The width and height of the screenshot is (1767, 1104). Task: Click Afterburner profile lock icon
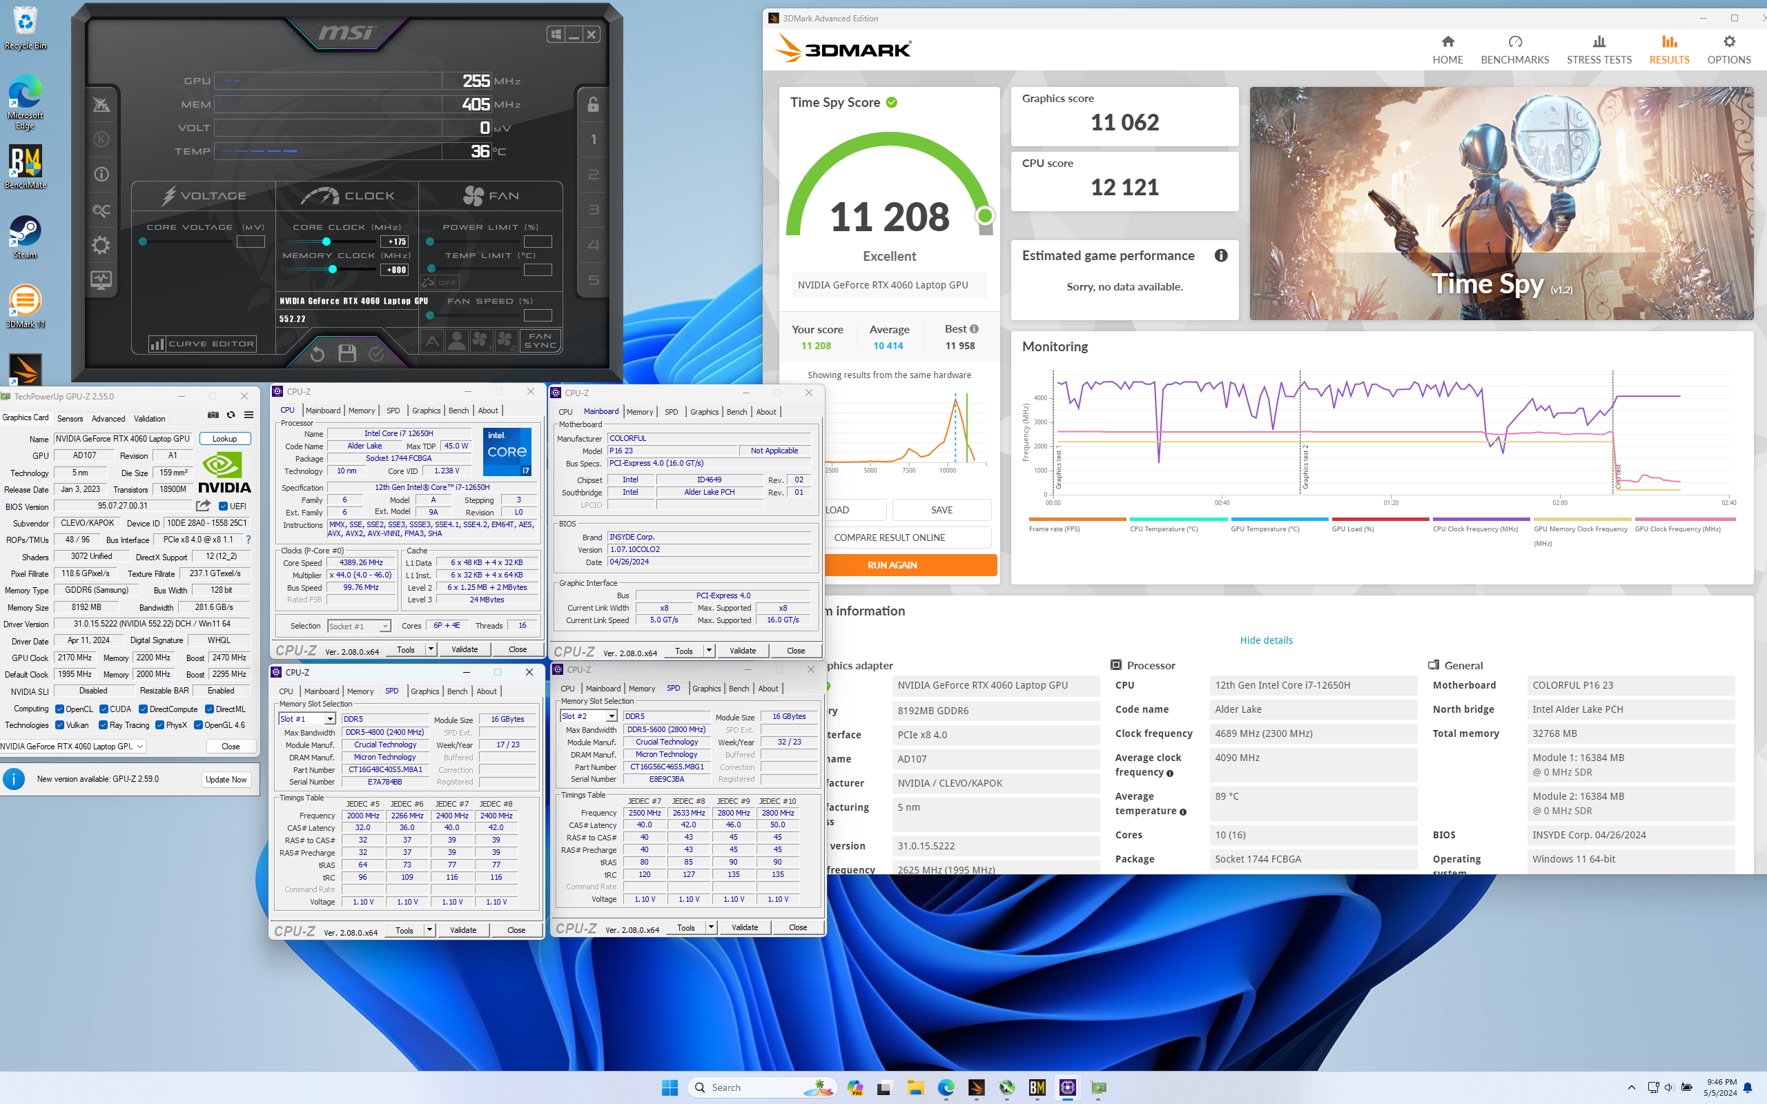[x=593, y=104]
